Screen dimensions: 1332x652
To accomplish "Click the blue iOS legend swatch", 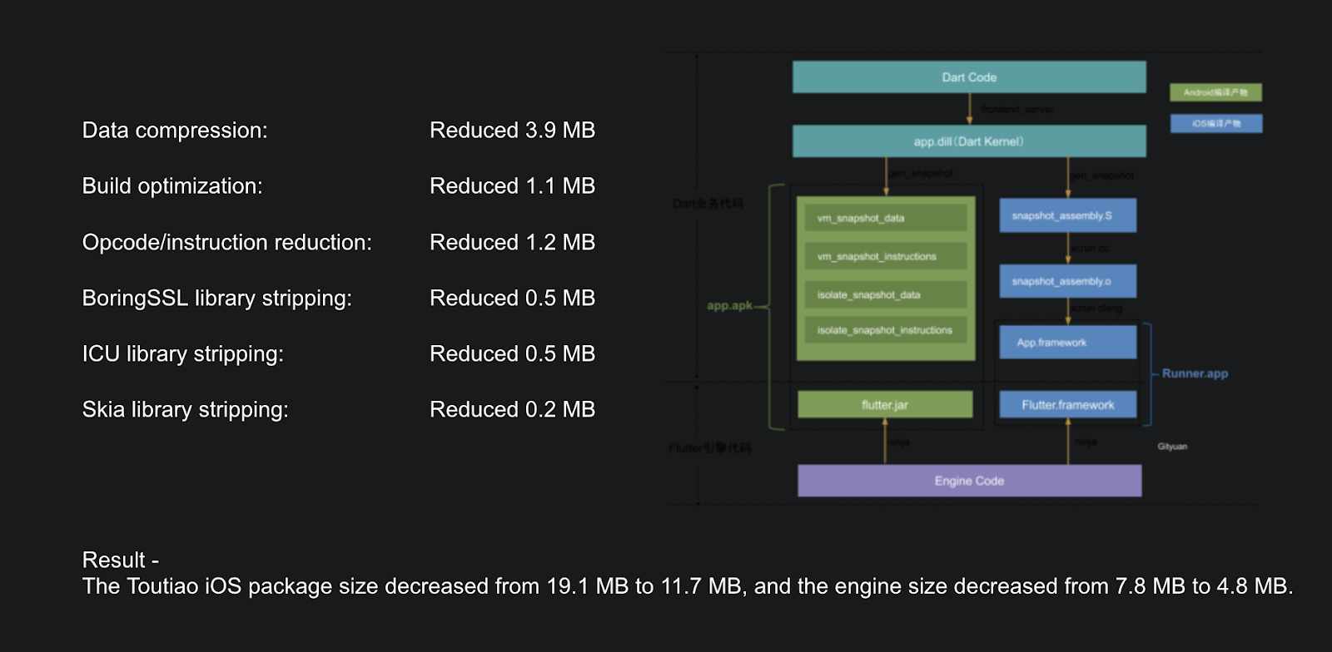I will tap(1215, 123).
